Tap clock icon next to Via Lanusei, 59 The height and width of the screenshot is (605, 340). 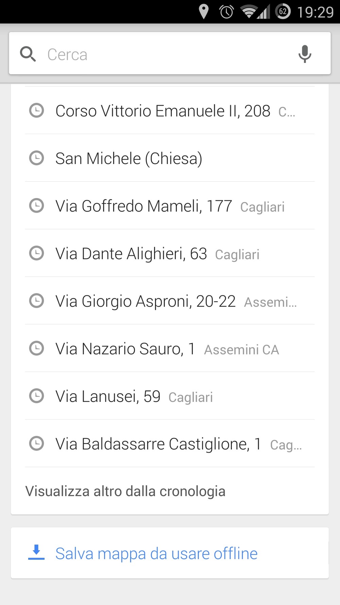click(37, 396)
